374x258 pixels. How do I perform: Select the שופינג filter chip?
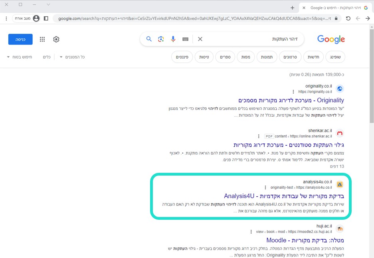[335, 57]
